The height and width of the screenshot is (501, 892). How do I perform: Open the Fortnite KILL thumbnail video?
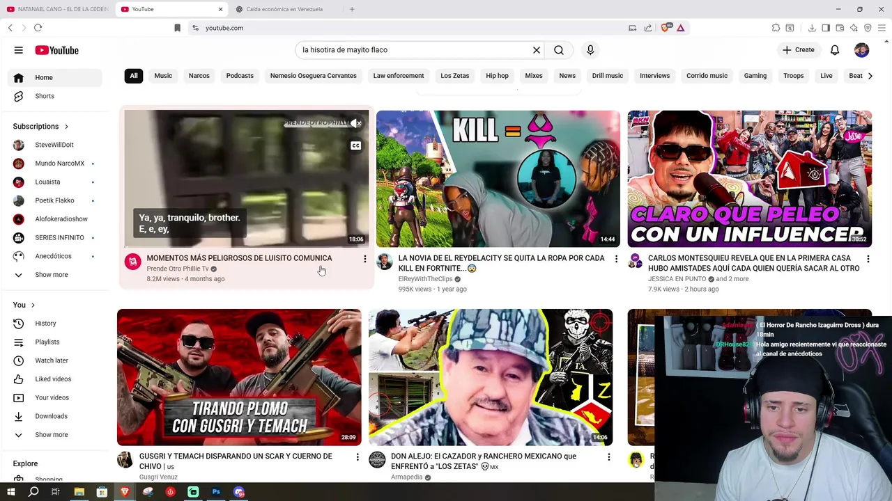coord(498,179)
